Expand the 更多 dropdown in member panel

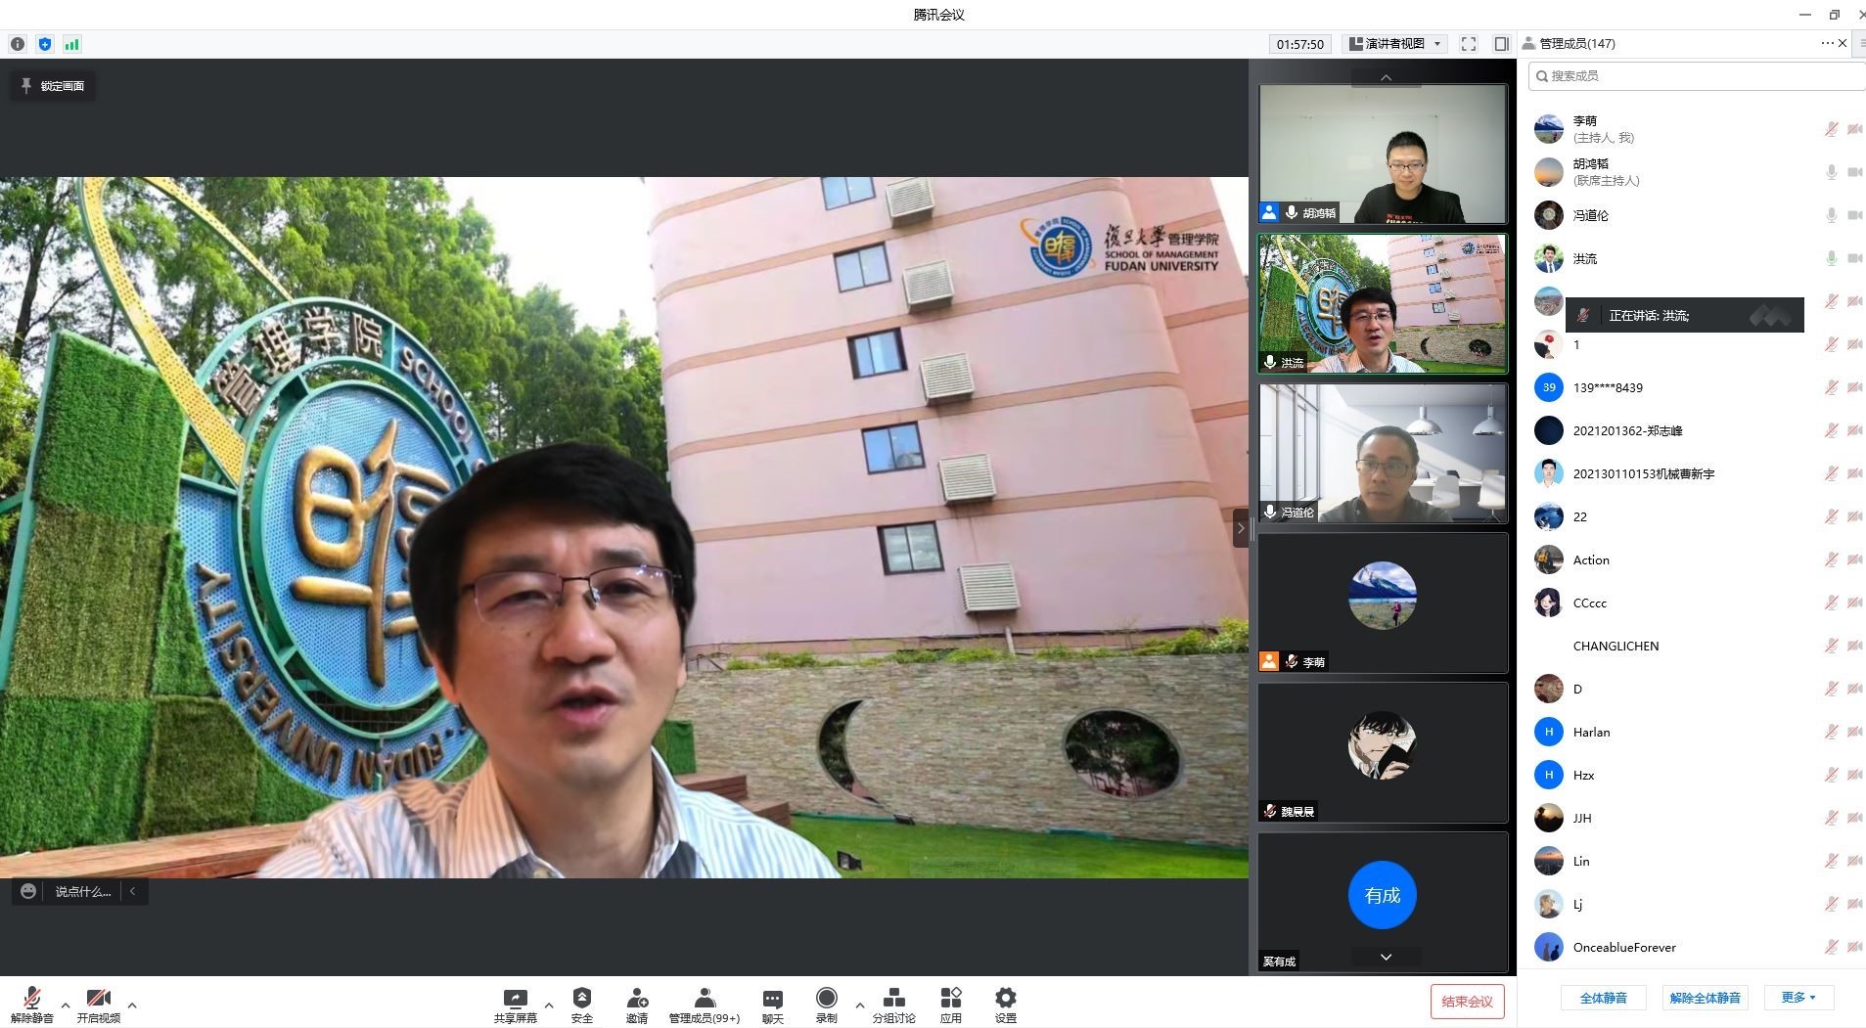click(x=1798, y=998)
